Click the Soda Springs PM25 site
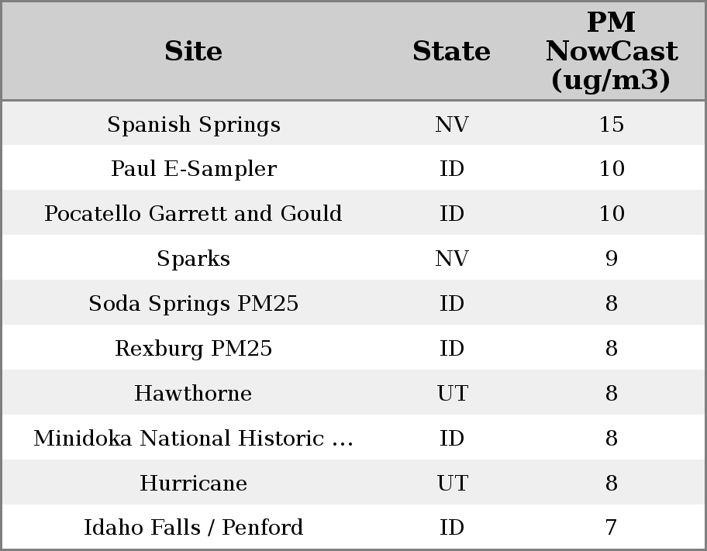The width and height of the screenshot is (707, 551). [x=193, y=304]
